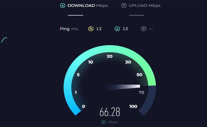Click the teal download ping icon
Screen dimensions: 207x127
[x=117, y=29]
